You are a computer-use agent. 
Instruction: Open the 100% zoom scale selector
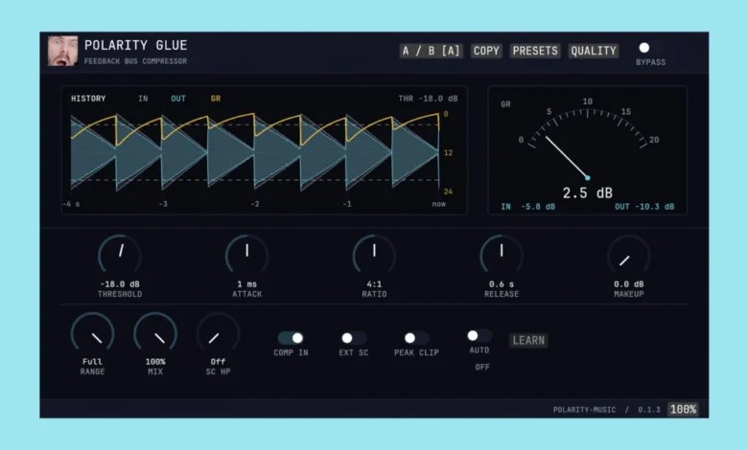click(683, 409)
